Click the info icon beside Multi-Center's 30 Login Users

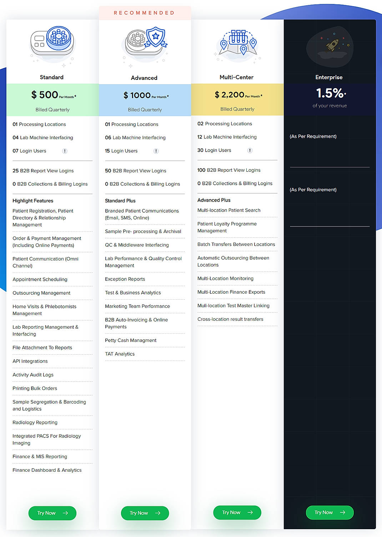pos(250,150)
